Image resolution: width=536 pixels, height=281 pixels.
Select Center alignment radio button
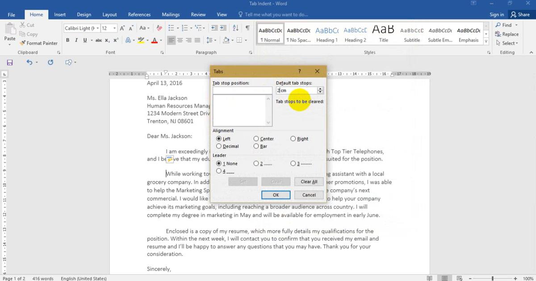[256, 139]
